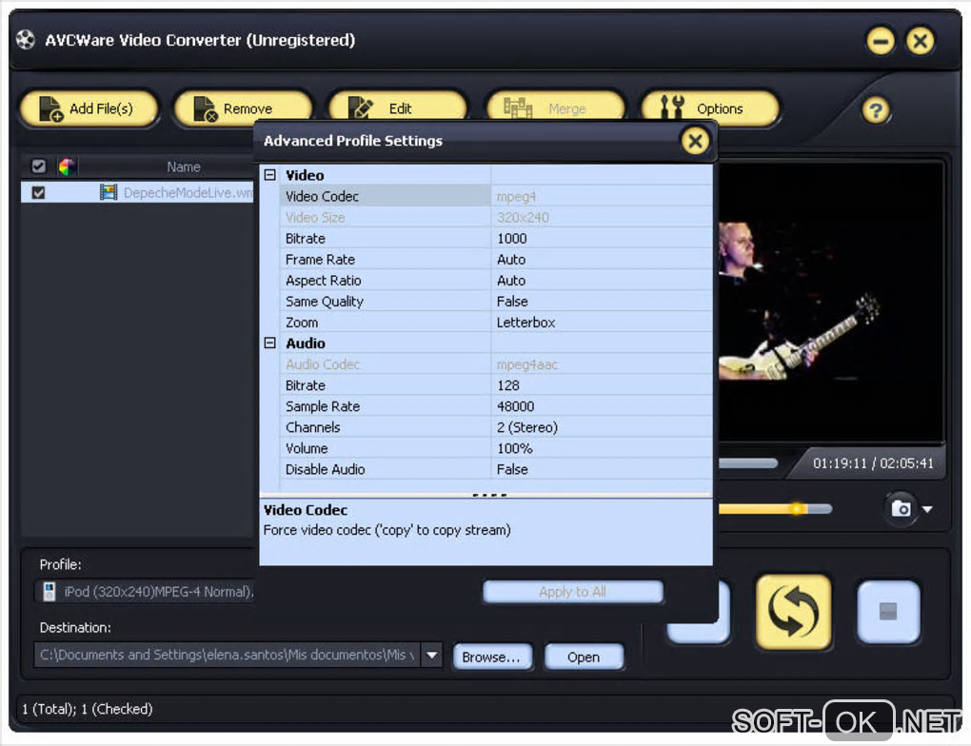
Task: Adjust the yellow volume slider handle
Action: click(798, 509)
